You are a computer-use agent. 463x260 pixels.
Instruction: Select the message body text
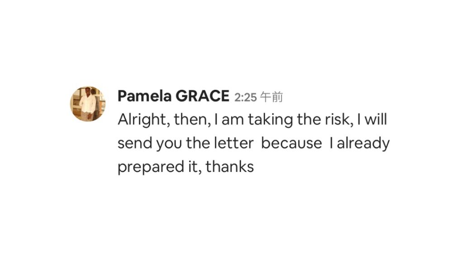click(254, 143)
